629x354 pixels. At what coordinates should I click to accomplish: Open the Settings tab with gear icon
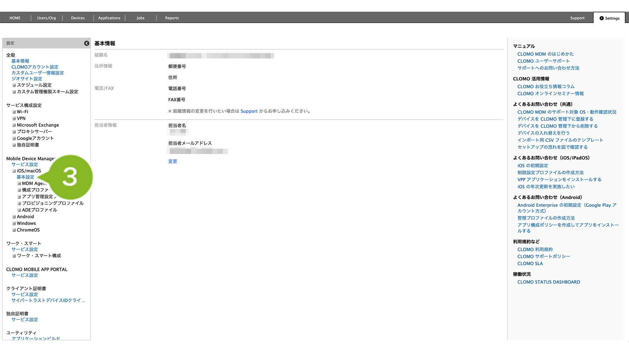coord(609,18)
